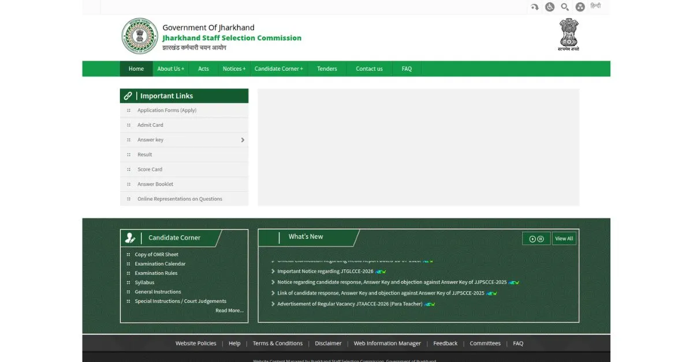
Task: Open the Examination Rules link
Action: (x=156, y=273)
